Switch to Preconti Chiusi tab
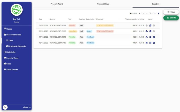 click(103, 4)
